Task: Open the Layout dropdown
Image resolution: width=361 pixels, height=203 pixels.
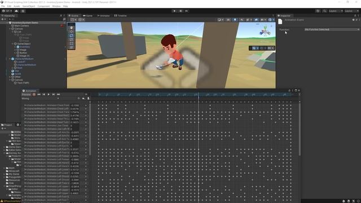Action: pyautogui.click(x=351, y=11)
